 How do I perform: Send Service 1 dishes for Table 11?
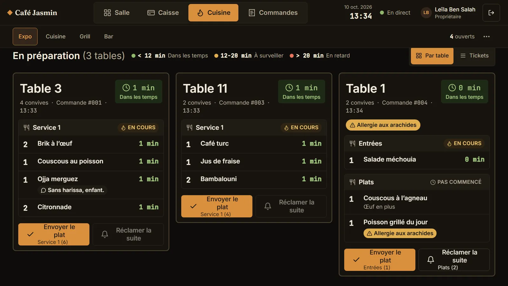[x=217, y=206]
